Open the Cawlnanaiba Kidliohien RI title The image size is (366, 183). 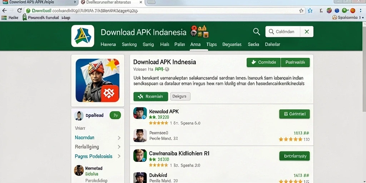179,153
